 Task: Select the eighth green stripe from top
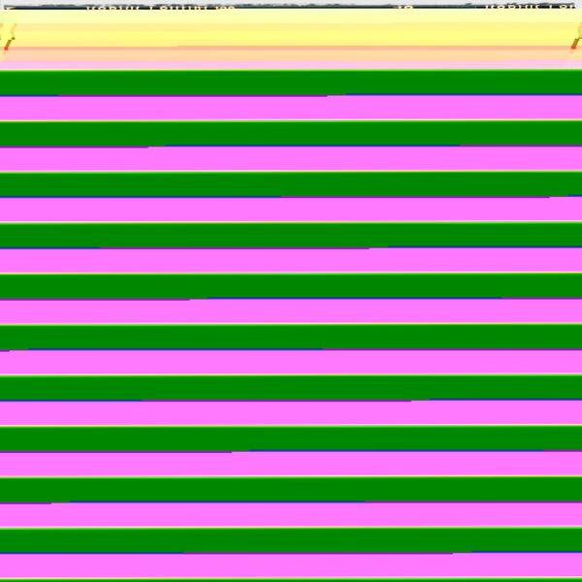[291, 437]
